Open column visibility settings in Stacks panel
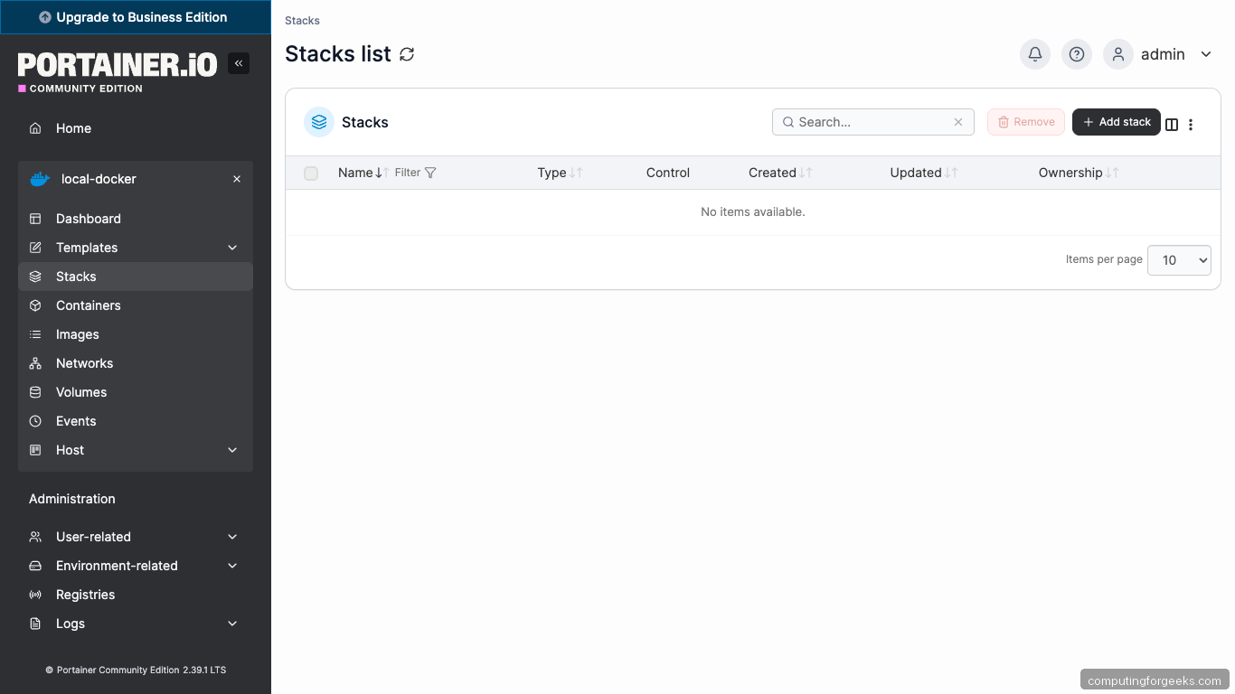Screen dimensions: 1235x694 click(1172, 124)
